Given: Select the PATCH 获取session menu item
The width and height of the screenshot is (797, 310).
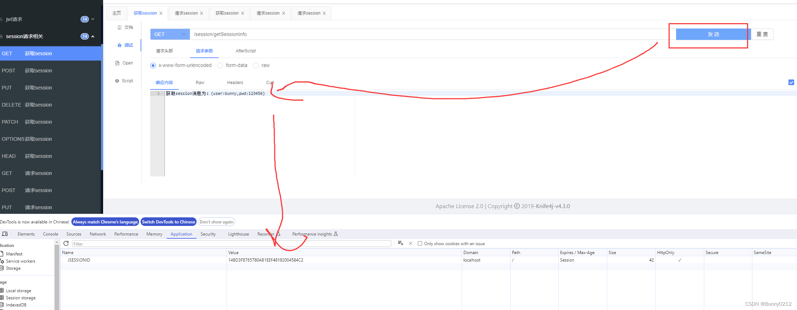Looking at the screenshot, I should point(51,122).
